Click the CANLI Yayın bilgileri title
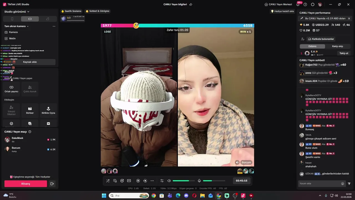Viewport: 355px width, 200px height. click(x=175, y=4)
